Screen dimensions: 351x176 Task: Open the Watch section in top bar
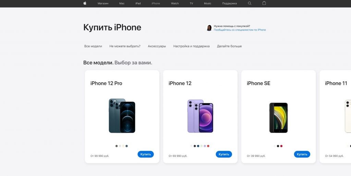coord(175,3)
